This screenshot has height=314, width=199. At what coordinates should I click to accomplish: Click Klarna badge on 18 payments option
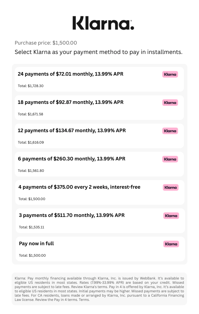coord(170,102)
